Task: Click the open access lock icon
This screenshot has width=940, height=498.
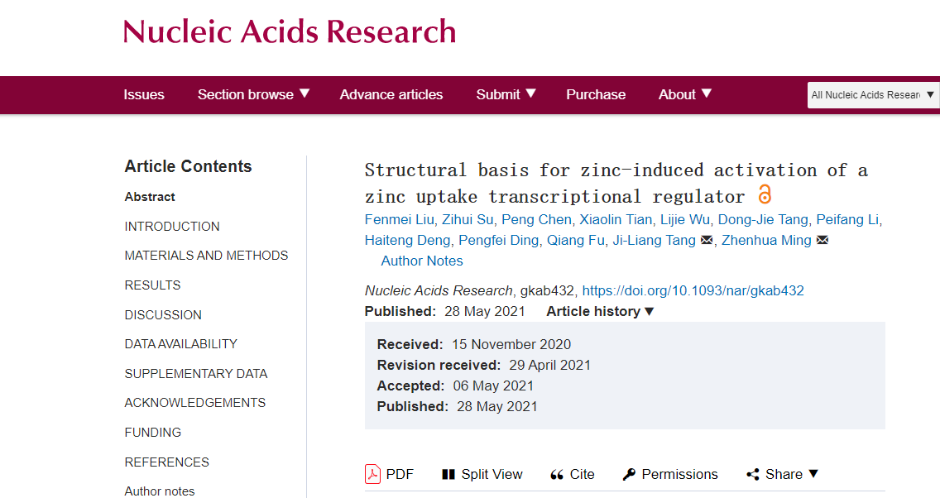Action: [x=765, y=195]
